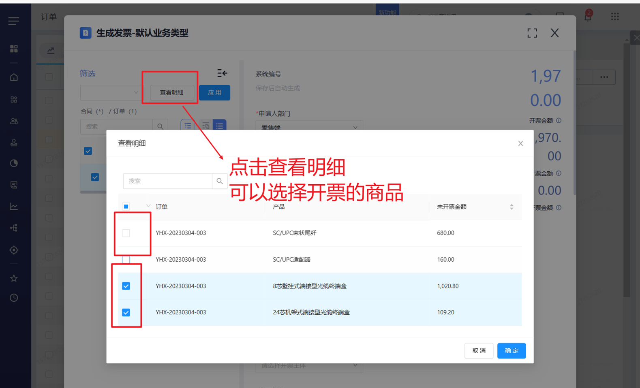
Task: Collapse the 筛选 filter panel with the arrow icon
Action: click(222, 73)
